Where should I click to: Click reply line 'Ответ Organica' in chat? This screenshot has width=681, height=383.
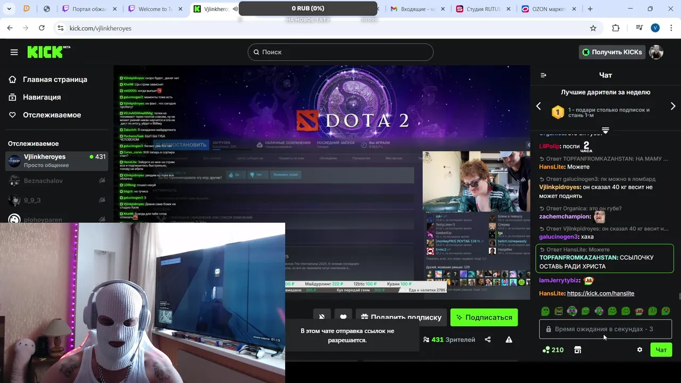580,209
